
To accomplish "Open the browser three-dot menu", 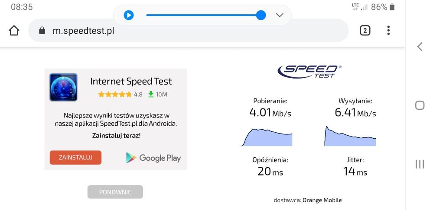I will point(388,30).
